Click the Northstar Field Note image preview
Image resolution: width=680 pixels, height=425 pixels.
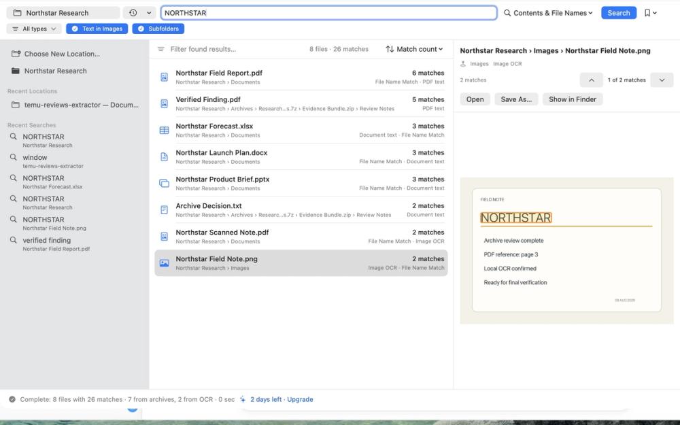(566, 250)
